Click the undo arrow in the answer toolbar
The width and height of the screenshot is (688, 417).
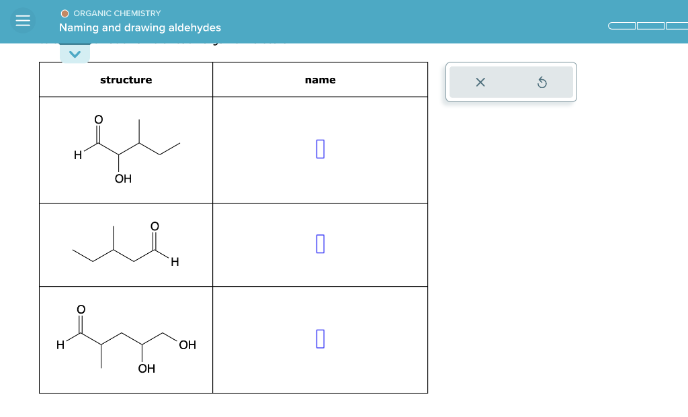(543, 82)
